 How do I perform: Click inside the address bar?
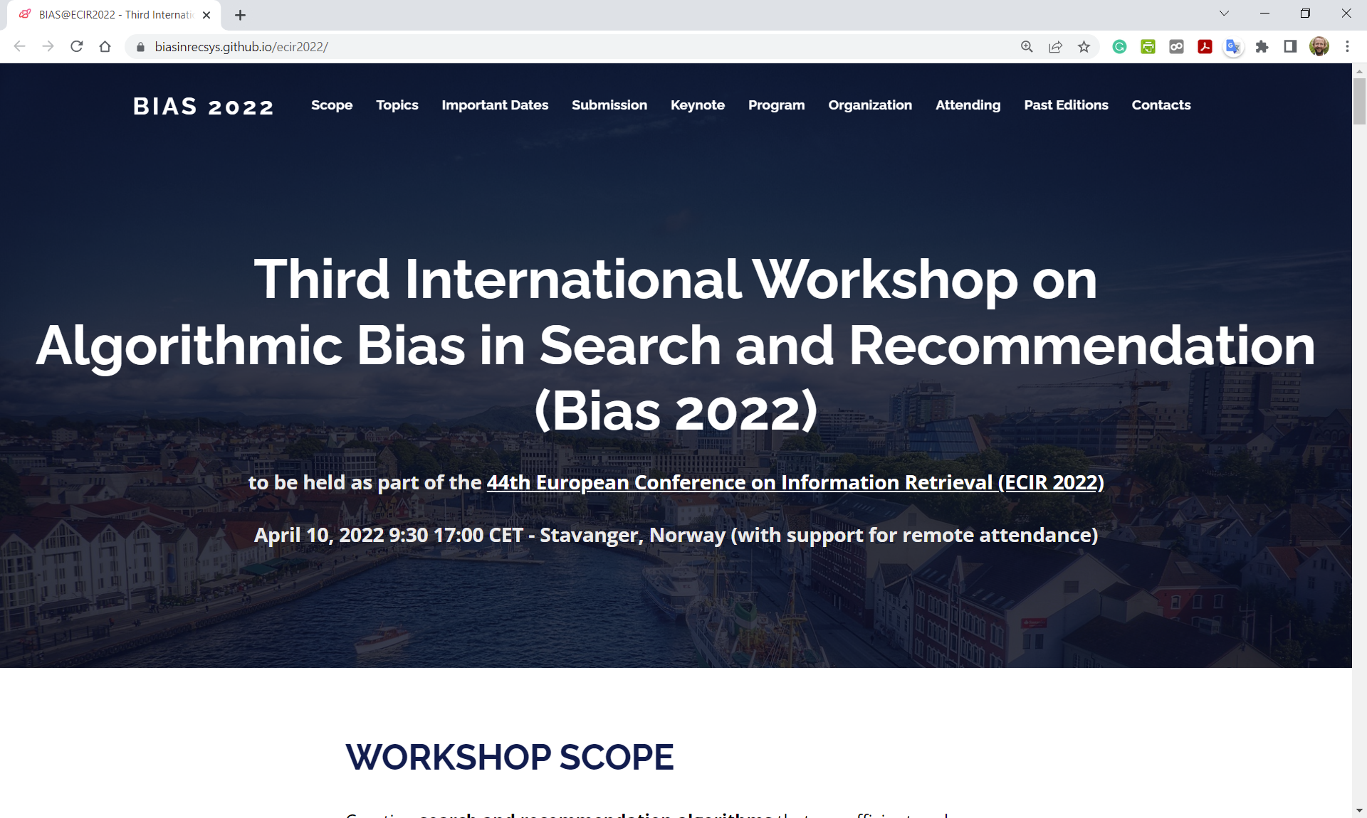[498, 47]
